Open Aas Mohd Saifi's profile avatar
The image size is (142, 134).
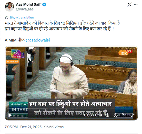coord(9,7)
